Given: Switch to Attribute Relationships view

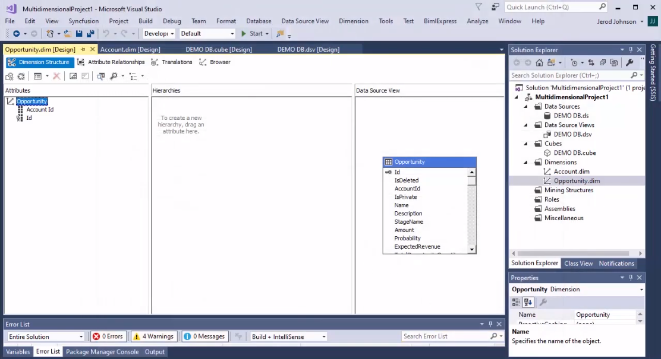Looking at the screenshot, I should point(116,62).
